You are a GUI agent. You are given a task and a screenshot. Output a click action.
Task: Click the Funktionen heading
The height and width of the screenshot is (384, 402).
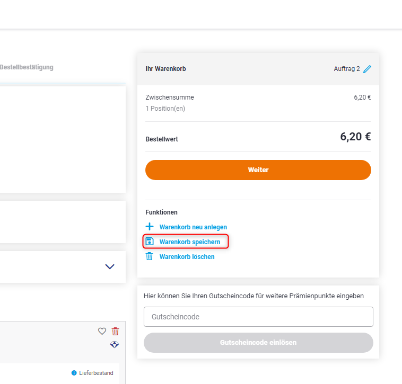[162, 212]
